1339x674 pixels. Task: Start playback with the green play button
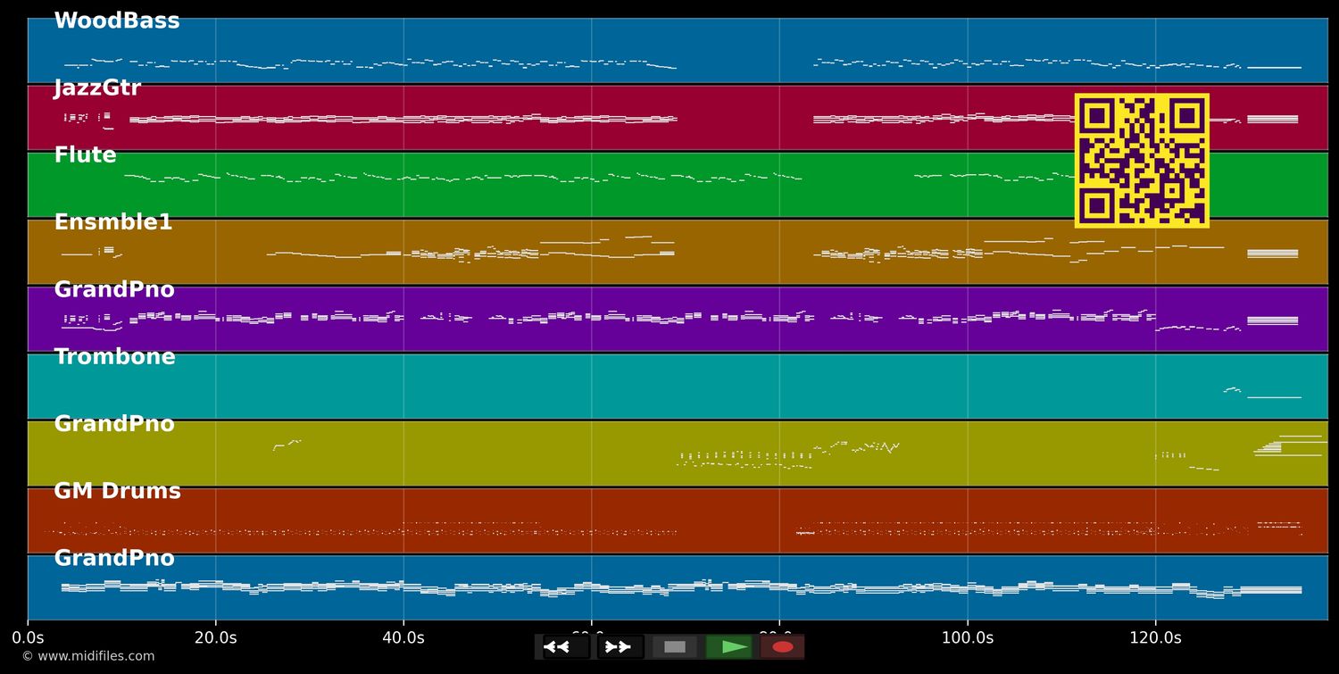[x=729, y=647]
